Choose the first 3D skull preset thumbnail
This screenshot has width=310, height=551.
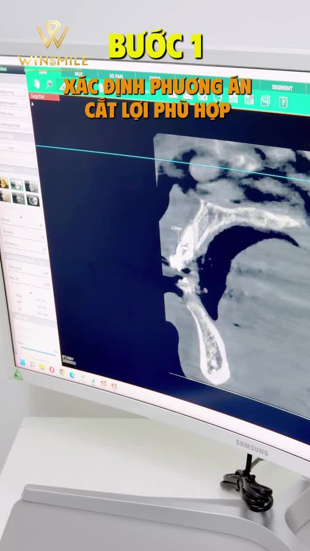point(4,183)
